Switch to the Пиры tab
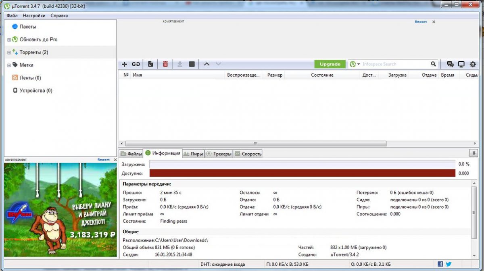The width and height of the screenshot is (484, 271). tap(193, 154)
